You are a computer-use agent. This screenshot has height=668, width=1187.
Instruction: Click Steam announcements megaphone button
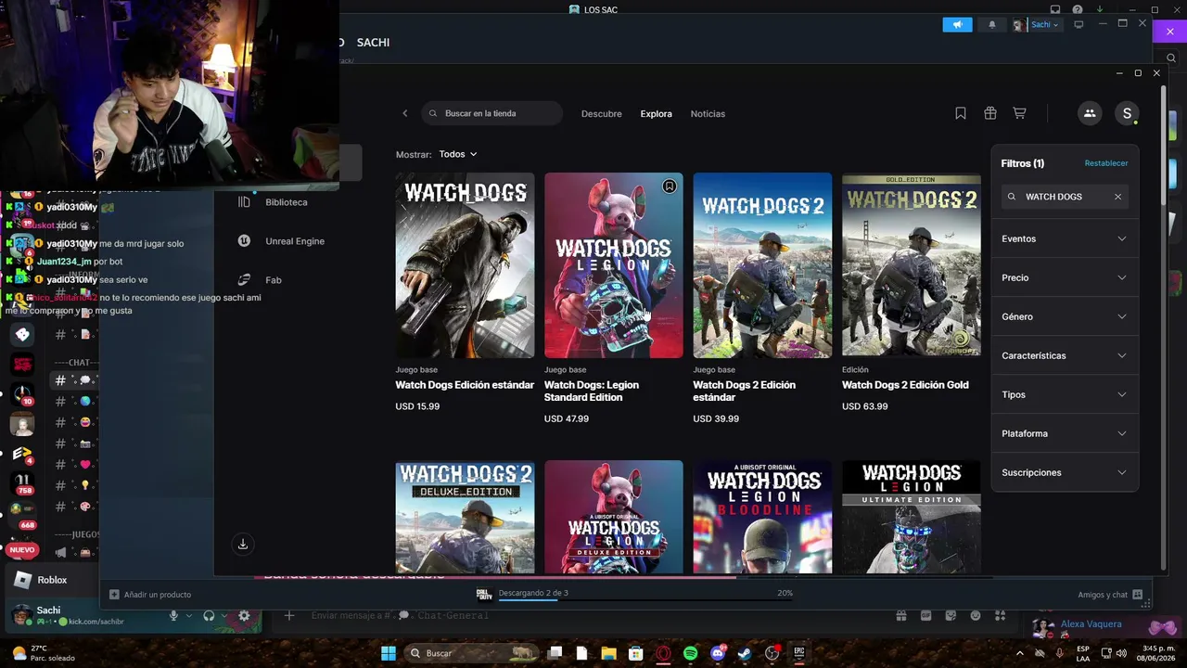pyautogui.click(x=957, y=25)
